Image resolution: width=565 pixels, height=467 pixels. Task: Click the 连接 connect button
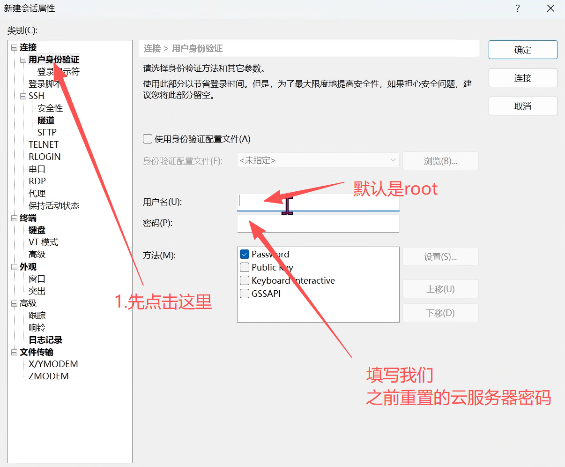[522, 78]
